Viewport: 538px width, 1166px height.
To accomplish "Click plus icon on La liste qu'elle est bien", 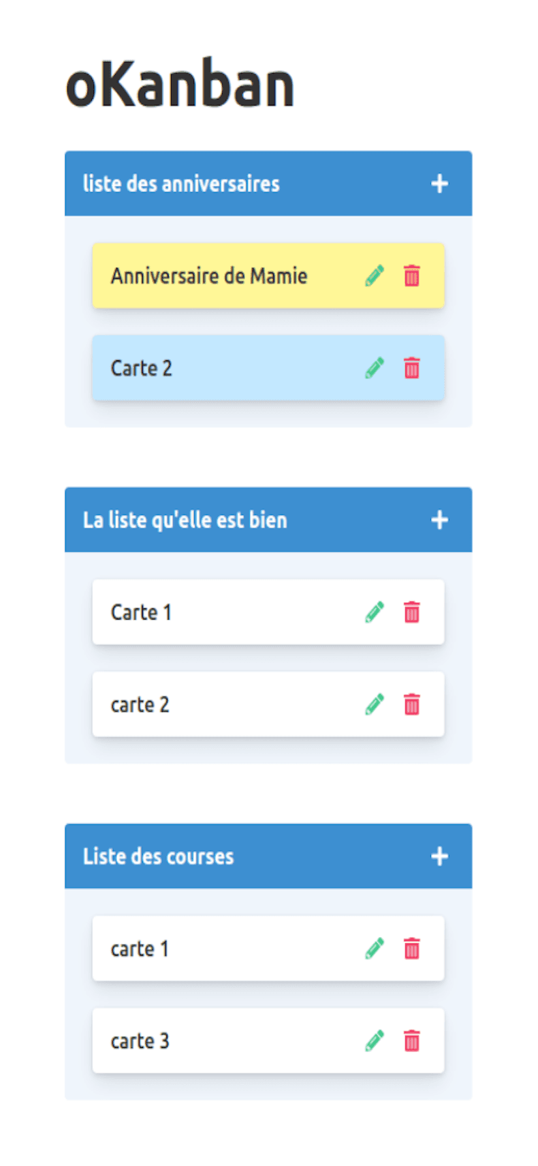I will [x=439, y=520].
